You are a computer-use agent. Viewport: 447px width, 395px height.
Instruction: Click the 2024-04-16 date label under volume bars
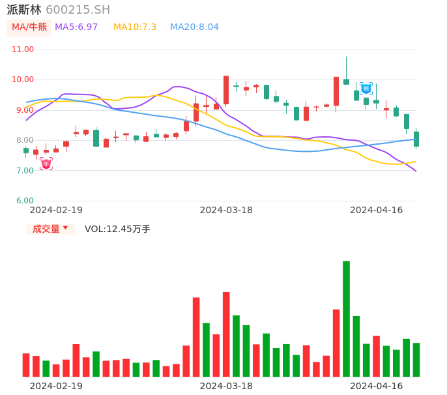pyautogui.click(x=376, y=385)
